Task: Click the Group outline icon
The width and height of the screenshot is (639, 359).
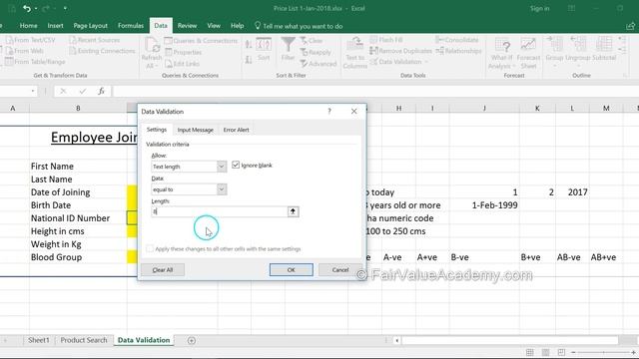Action: pos(555,45)
